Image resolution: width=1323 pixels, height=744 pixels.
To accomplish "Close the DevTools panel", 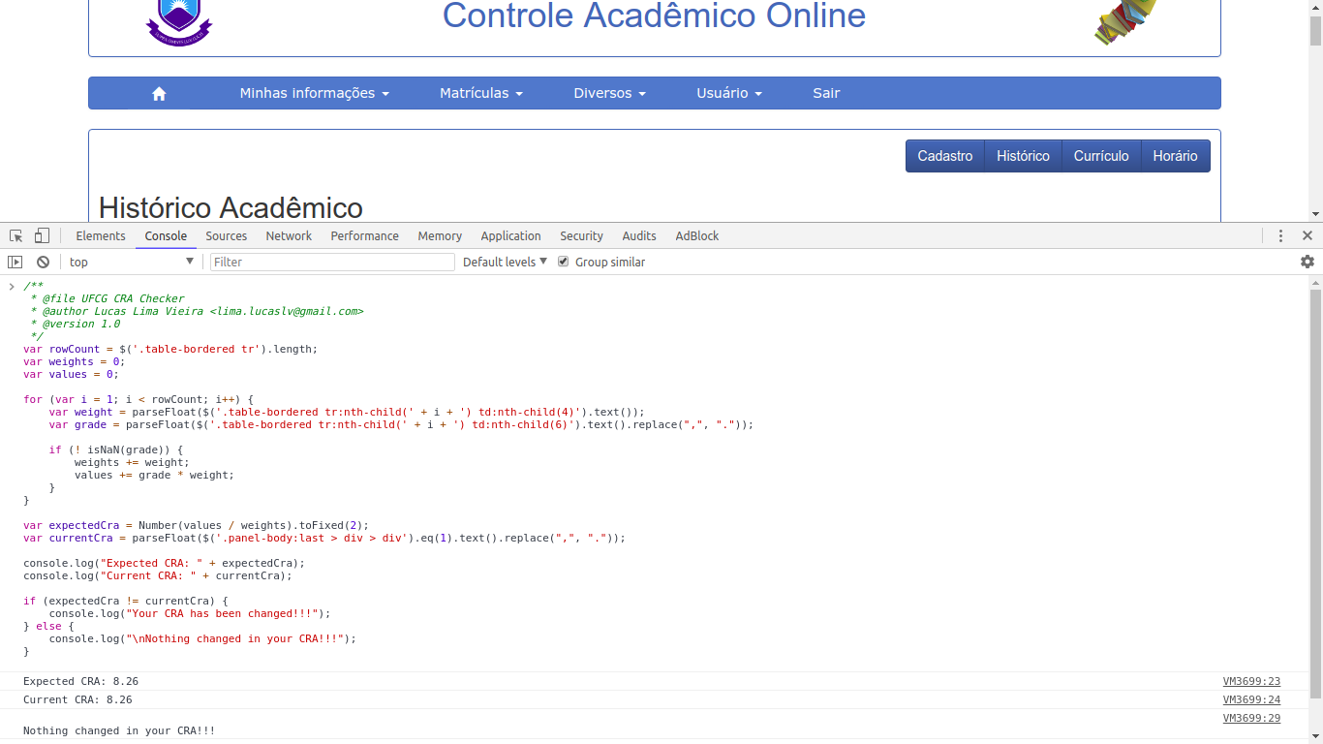I will click(x=1308, y=235).
